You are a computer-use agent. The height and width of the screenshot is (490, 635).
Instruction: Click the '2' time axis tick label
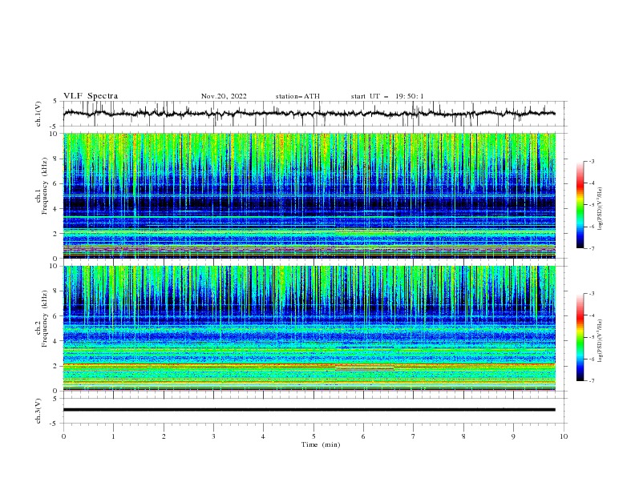[164, 436]
